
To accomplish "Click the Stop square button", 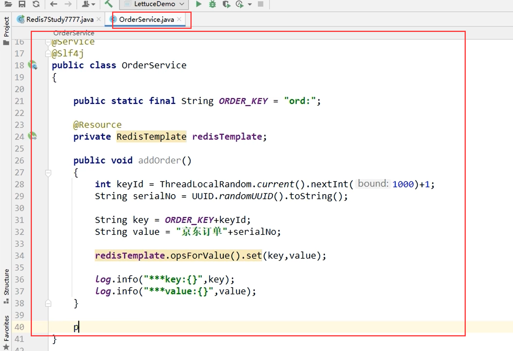I will (260, 4).
